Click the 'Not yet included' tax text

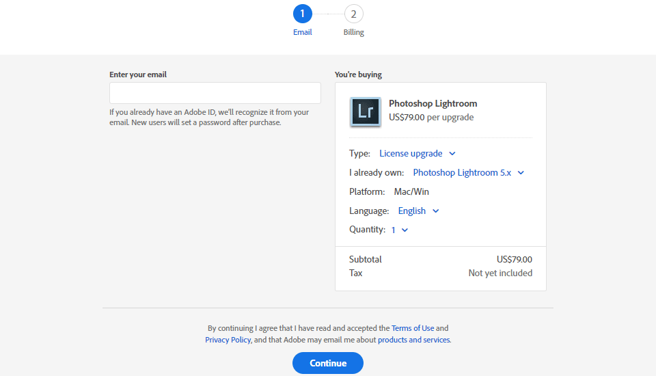(x=500, y=273)
